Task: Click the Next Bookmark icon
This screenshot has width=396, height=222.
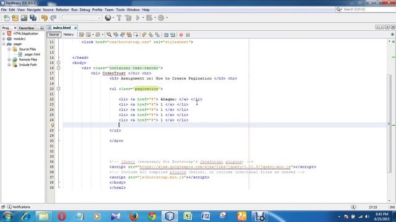Action: [x=151, y=35]
